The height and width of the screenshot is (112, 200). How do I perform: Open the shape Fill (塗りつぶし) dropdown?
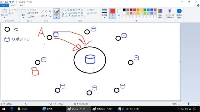pos(93,13)
